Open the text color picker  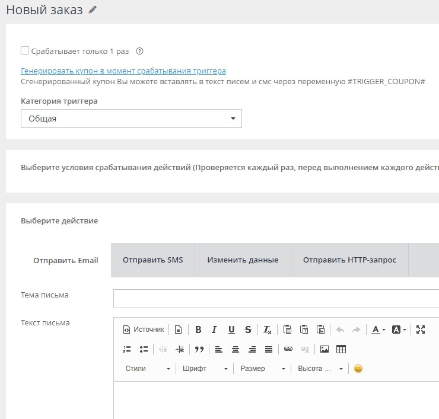coord(378,330)
